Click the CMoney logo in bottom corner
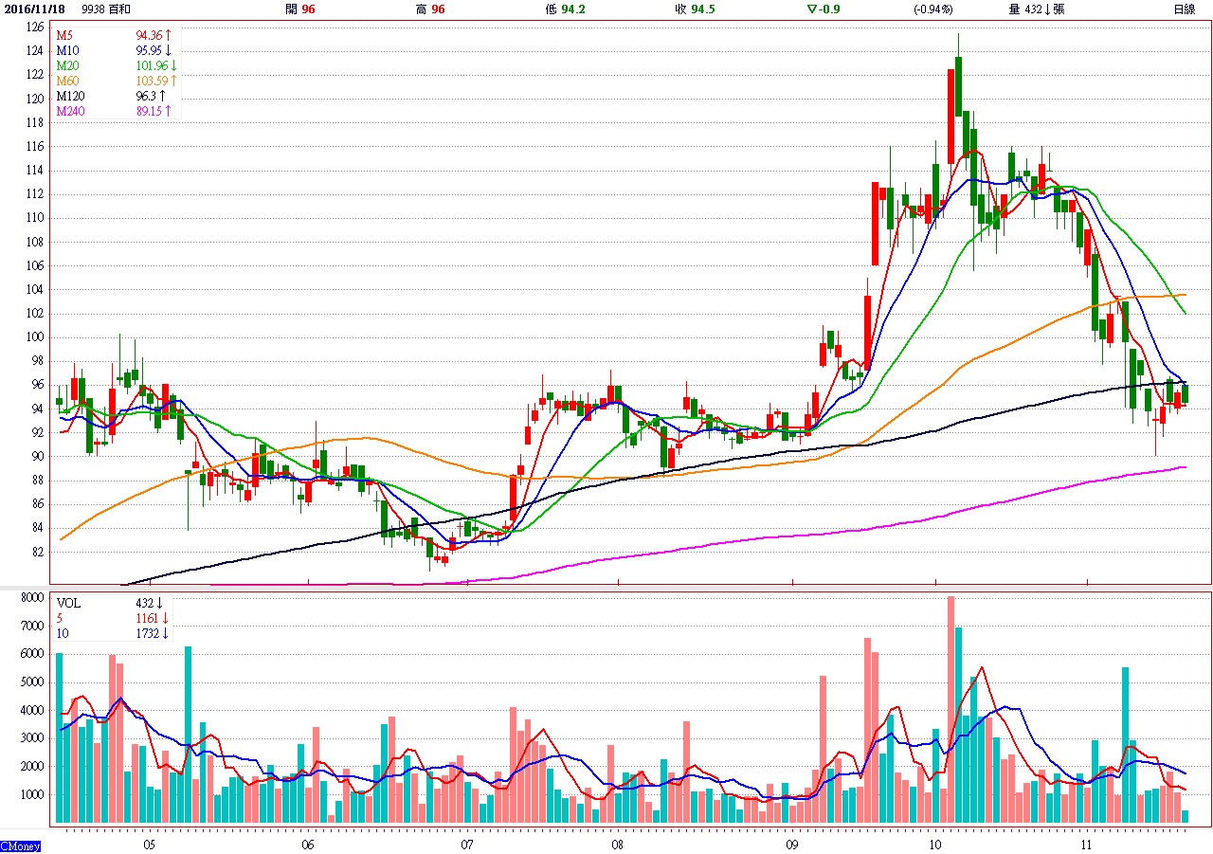 click(x=20, y=845)
